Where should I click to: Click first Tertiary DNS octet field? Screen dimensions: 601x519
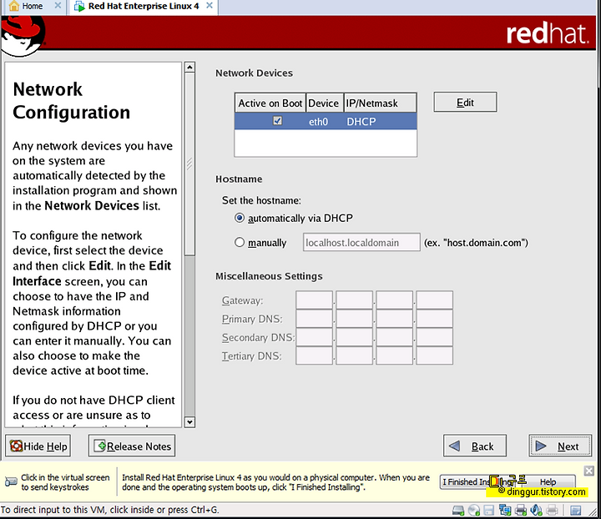314,355
